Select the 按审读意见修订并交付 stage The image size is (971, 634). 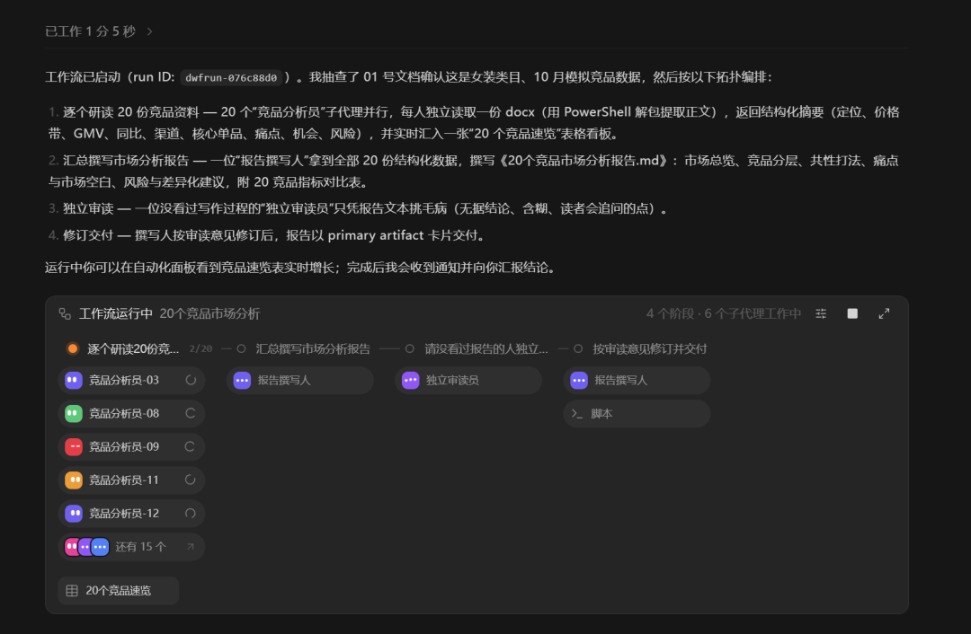pyautogui.click(x=650, y=348)
